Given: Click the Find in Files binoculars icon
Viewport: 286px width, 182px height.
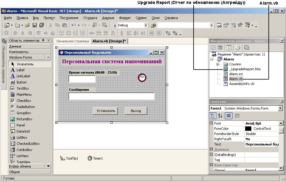Looking at the screenshot, I should pos(153,25).
